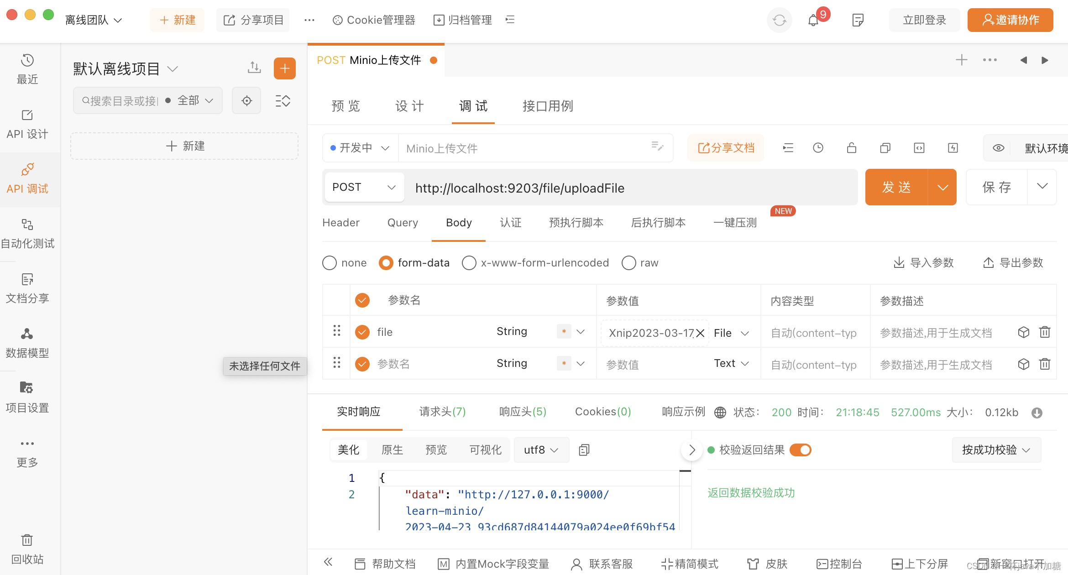This screenshot has width=1068, height=575.
Task: Open the Header request tab
Action: tap(341, 223)
